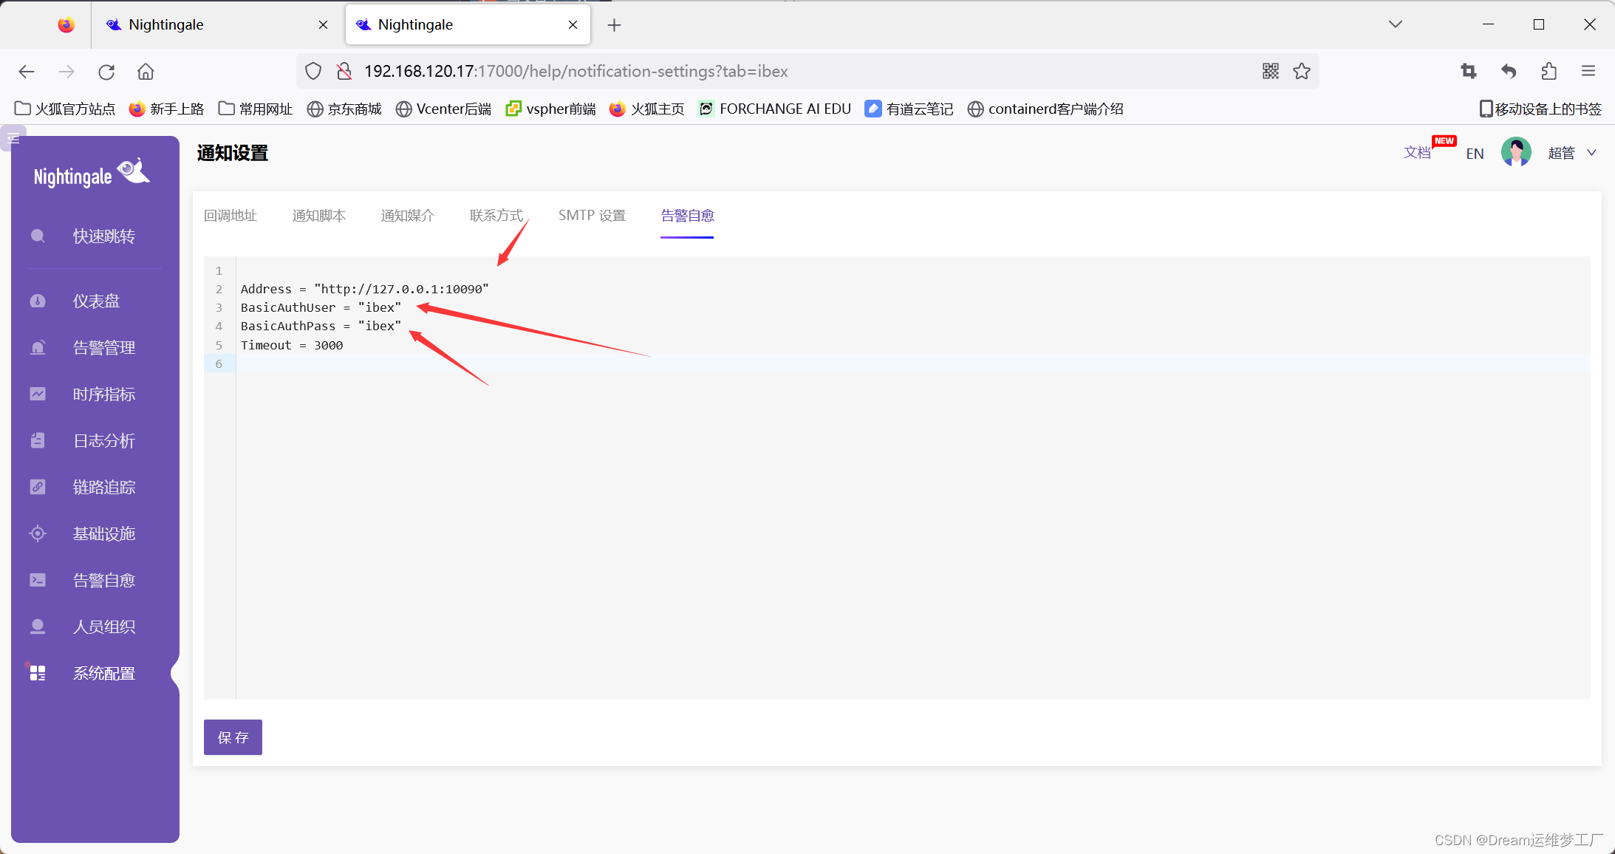This screenshot has height=854, width=1615.
Task: Click the 告警自愈 terminal icon in sidebar
Action: tap(38, 581)
